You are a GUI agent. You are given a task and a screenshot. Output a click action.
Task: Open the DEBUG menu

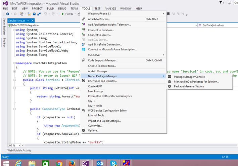tap(62, 9)
